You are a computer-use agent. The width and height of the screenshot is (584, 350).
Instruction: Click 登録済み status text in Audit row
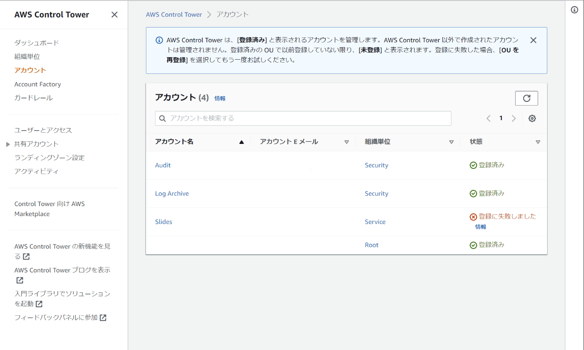coord(491,165)
